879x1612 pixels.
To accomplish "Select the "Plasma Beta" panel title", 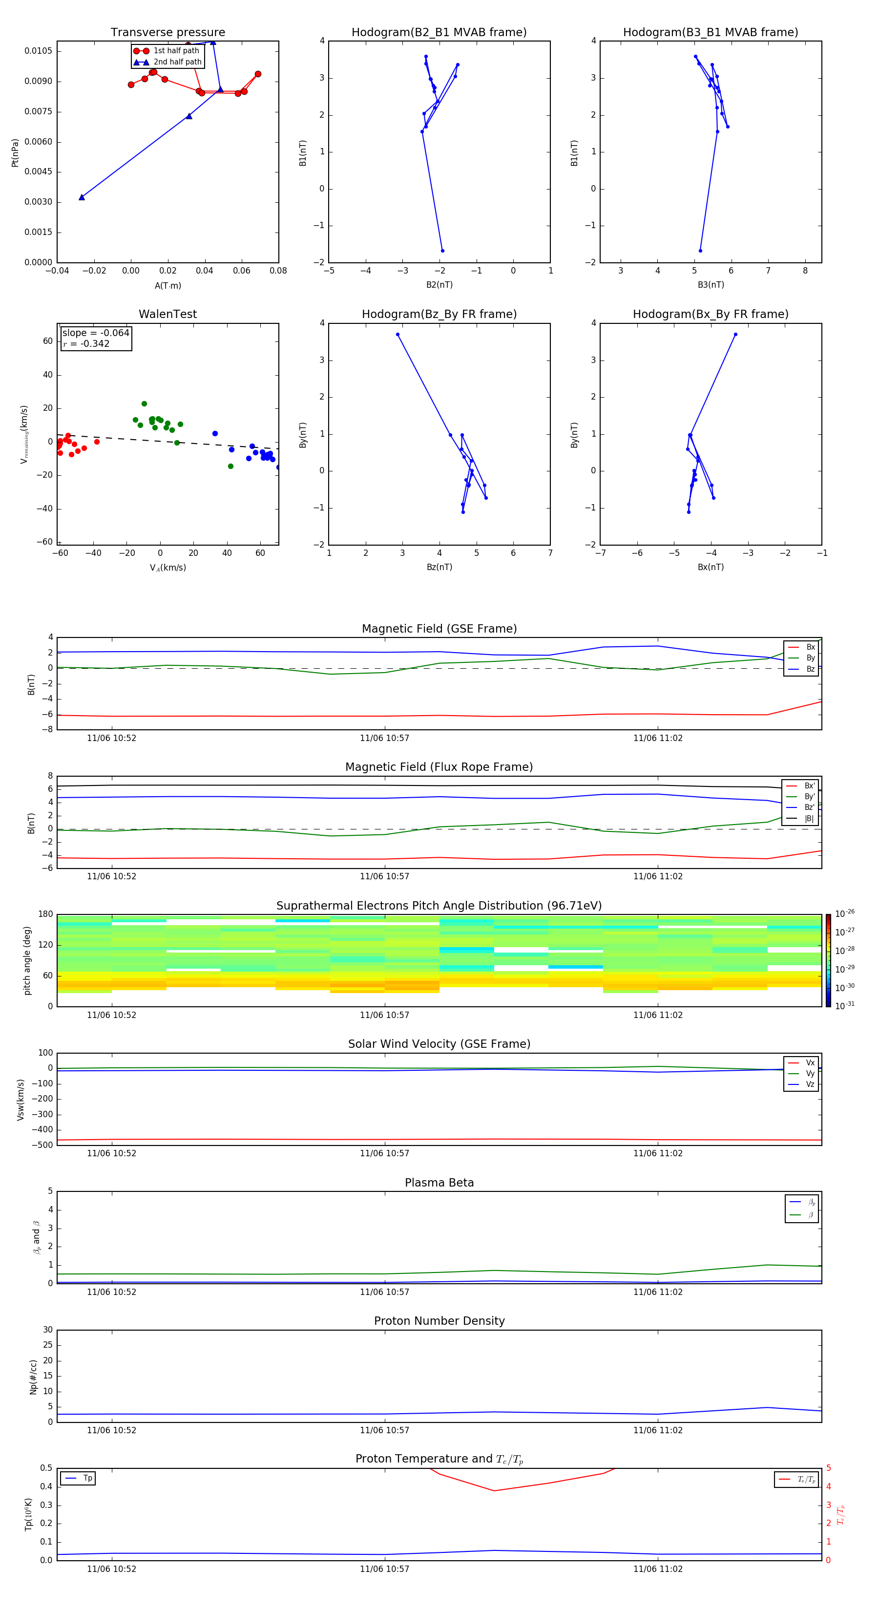I will click(439, 1183).
